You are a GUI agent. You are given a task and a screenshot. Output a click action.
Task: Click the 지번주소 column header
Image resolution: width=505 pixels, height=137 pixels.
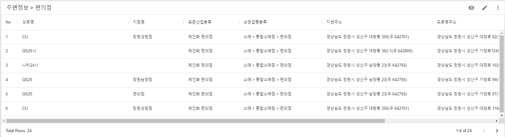point(334,22)
